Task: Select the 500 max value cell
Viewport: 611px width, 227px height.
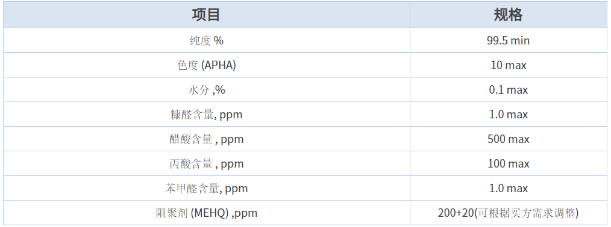Action: [x=508, y=139]
